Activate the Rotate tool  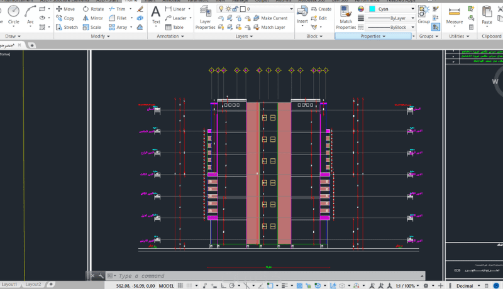[x=93, y=9]
